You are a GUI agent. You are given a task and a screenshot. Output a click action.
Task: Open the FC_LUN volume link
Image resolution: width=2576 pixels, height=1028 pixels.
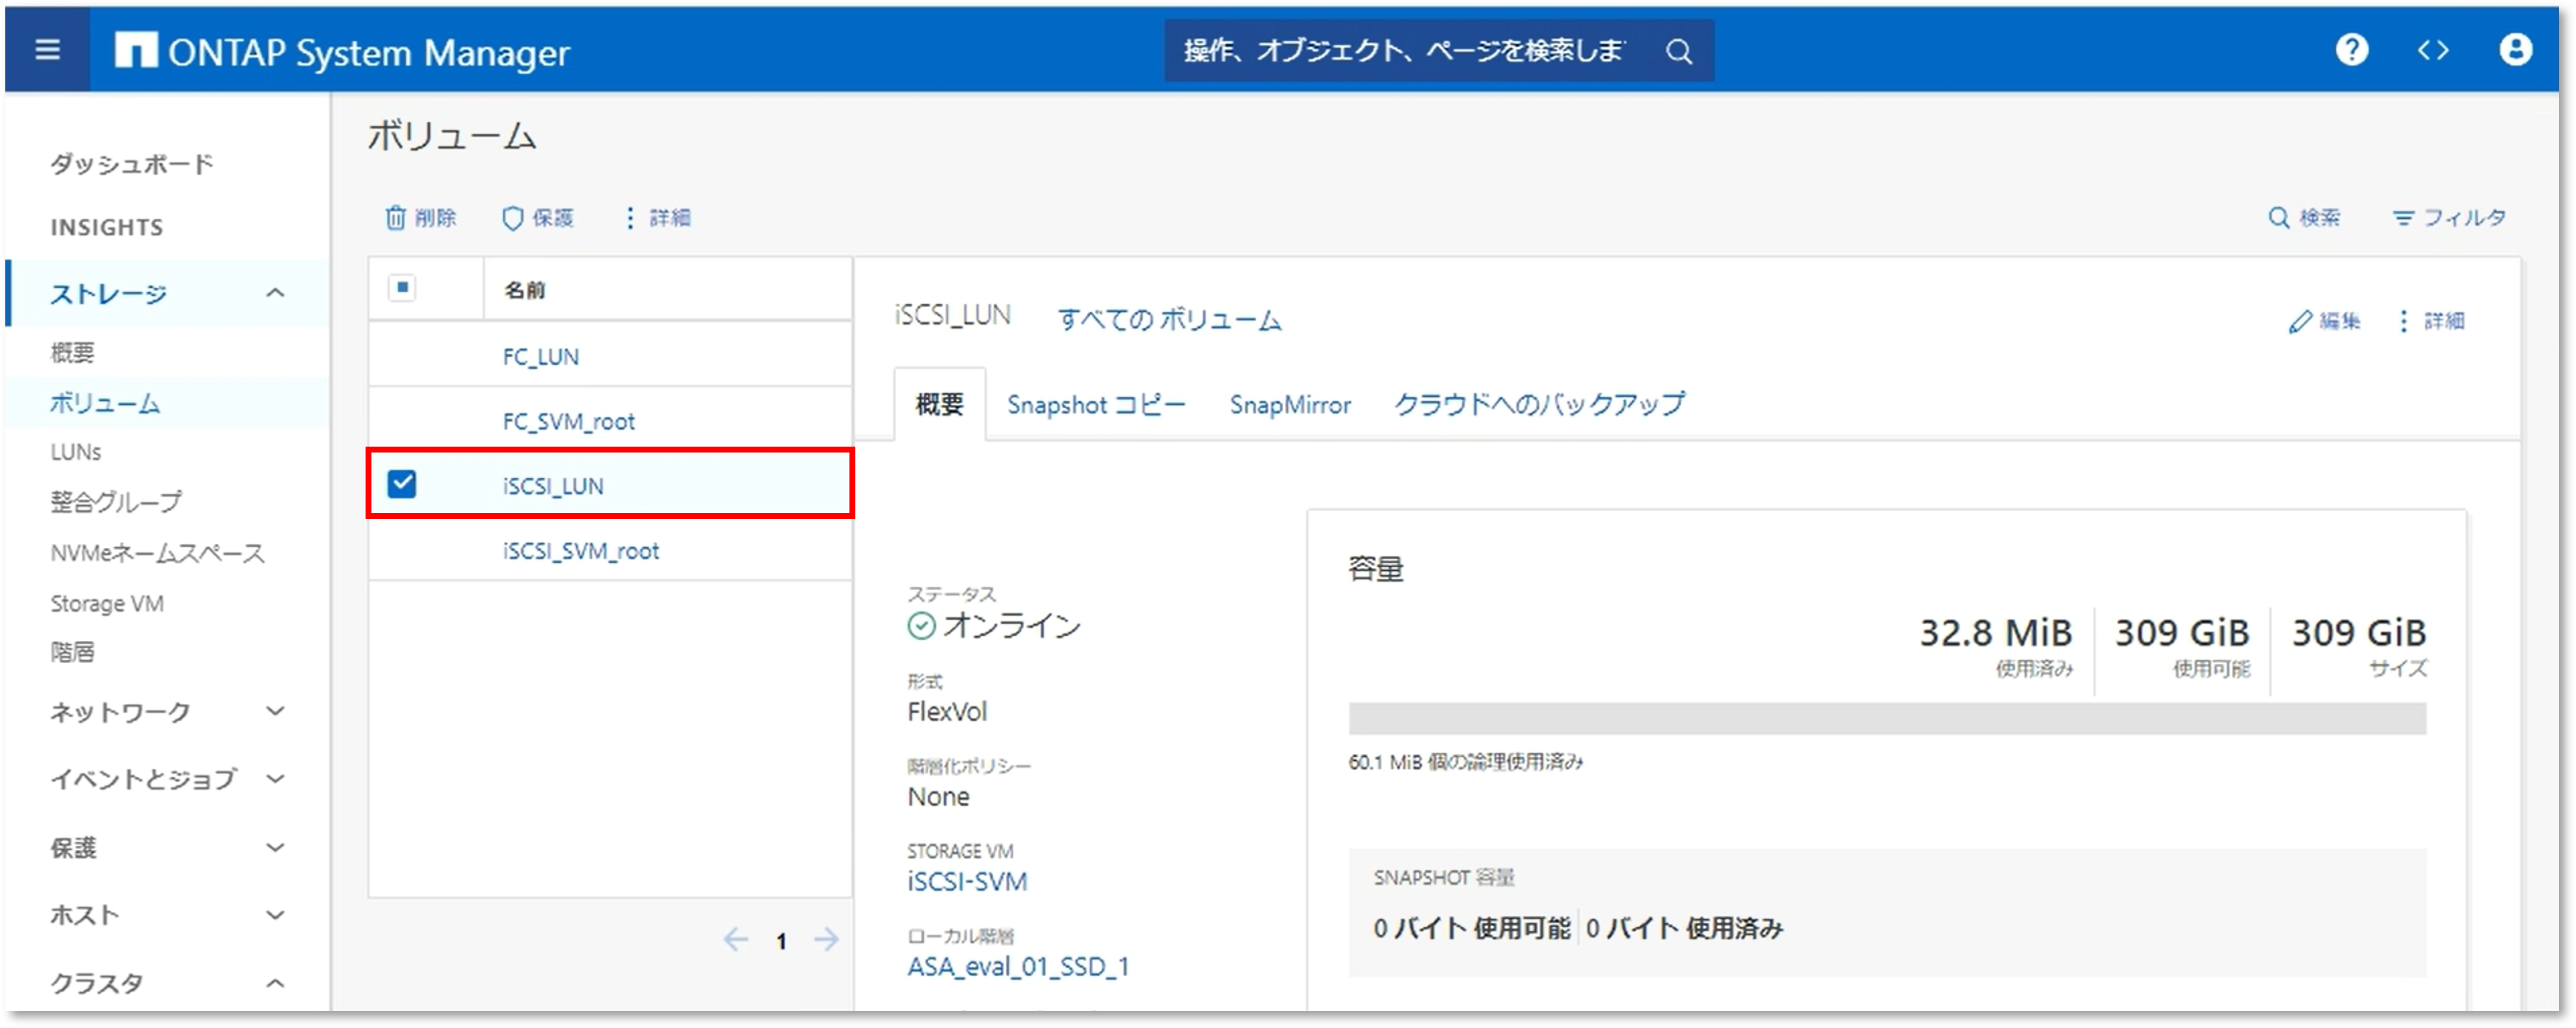[x=541, y=357]
